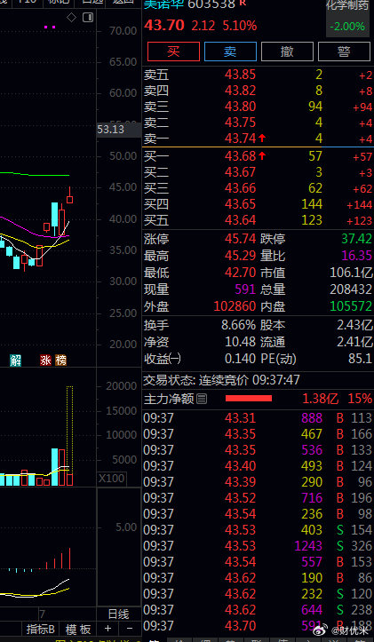Click the 量比 value 16.35
Screen dimensions: 374x642
[356, 256]
